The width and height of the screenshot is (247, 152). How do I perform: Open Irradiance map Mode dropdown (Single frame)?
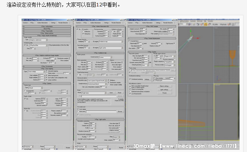pyautogui.click(x=94, y=93)
